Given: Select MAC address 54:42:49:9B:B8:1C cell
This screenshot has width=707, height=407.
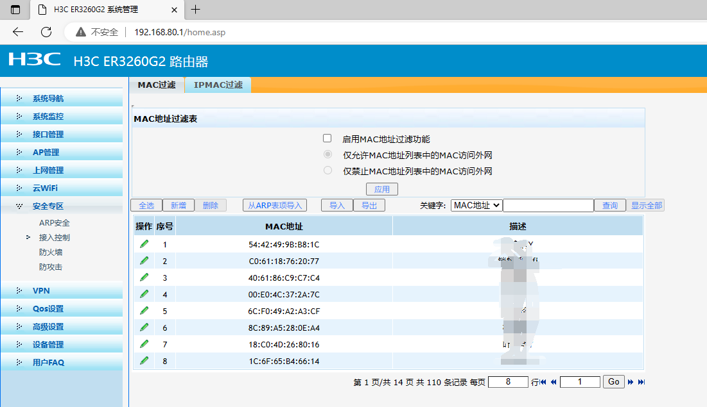Looking at the screenshot, I should point(284,244).
